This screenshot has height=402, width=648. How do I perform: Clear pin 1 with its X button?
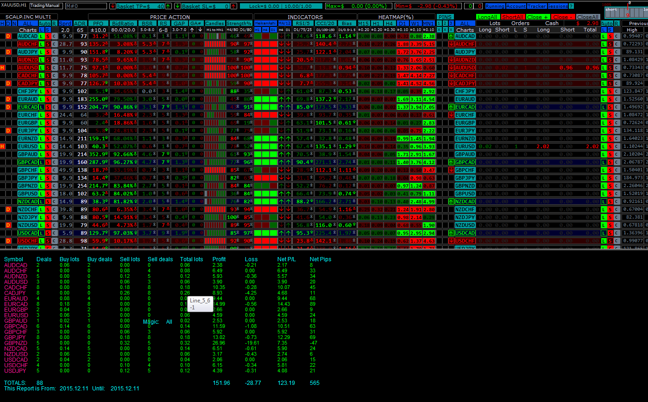pos(439,30)
